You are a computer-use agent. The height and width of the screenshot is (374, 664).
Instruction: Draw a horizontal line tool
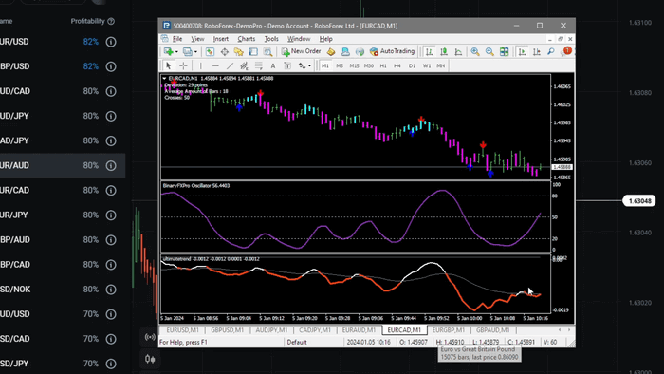215,65
